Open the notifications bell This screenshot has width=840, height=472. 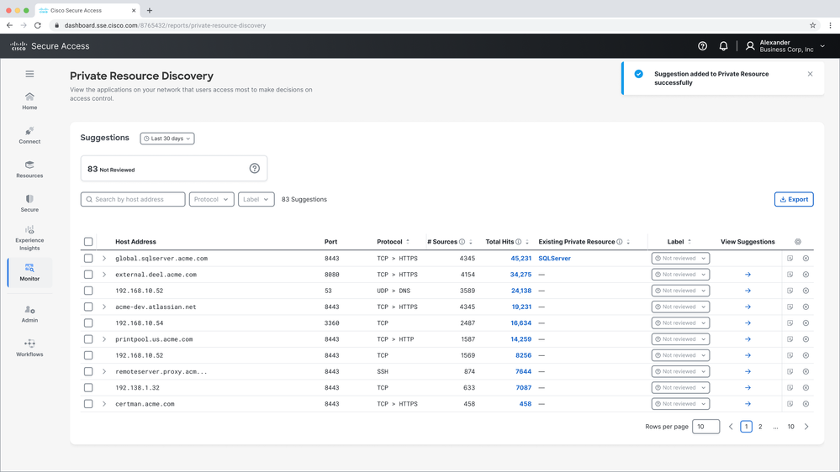point(723,46)
